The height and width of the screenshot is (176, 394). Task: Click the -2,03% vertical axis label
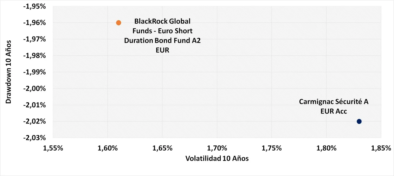coord(35,138)
